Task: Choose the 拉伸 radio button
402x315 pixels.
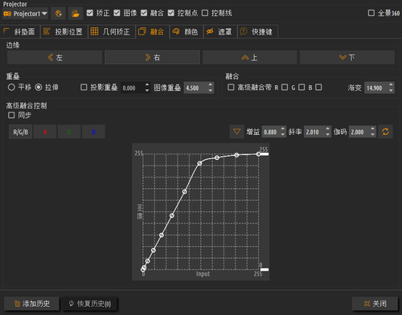Action: (39, 88)
